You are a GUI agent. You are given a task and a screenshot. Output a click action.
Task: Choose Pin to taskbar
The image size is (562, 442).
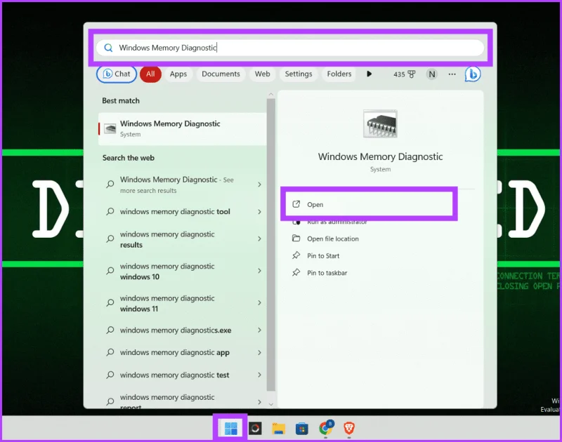pyautogui.click(x=327, y=273)
